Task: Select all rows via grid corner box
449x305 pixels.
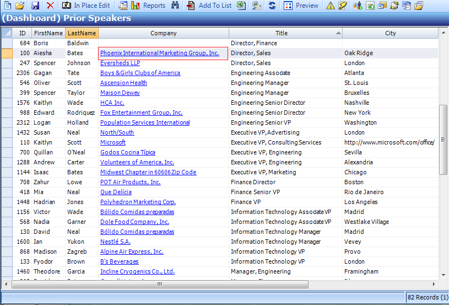Action: point(7,33)
